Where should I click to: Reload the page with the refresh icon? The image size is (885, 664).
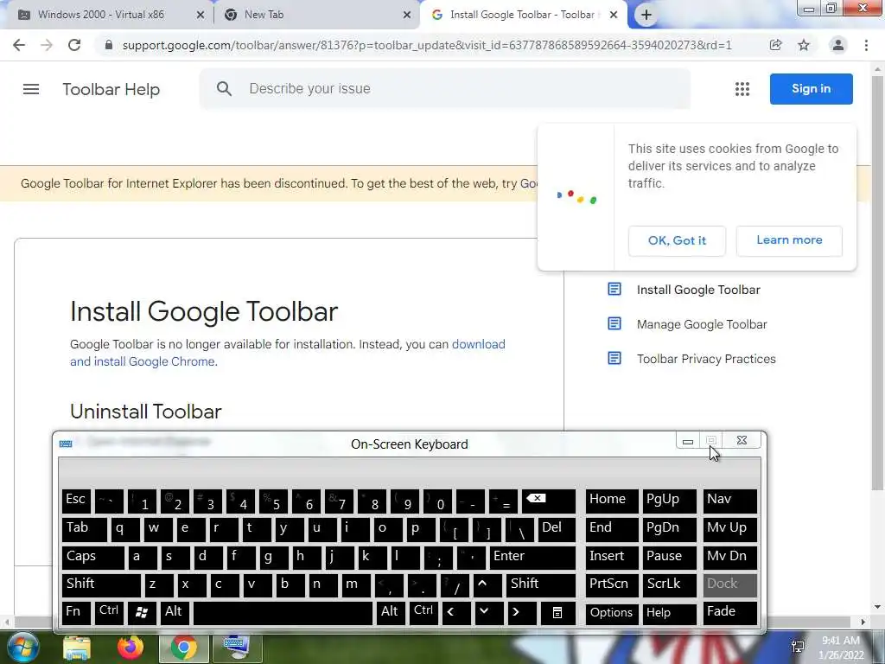click(x=74, y=45)
